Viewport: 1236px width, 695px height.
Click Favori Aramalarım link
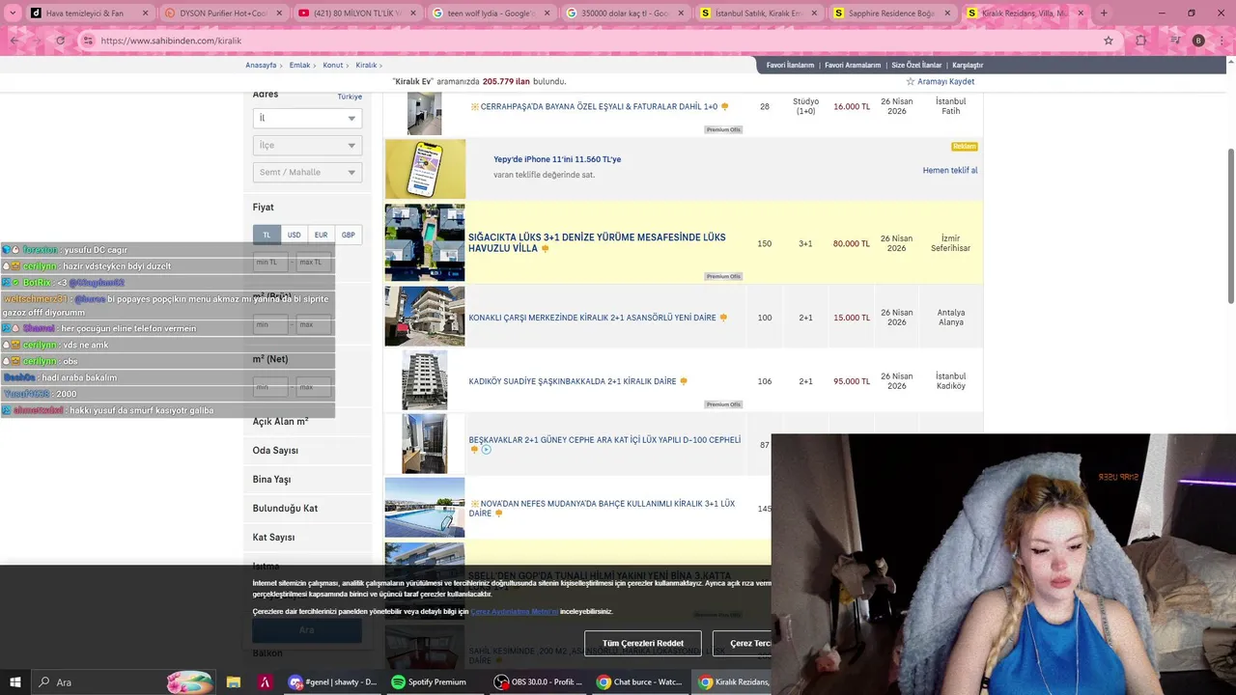[853, 65]
